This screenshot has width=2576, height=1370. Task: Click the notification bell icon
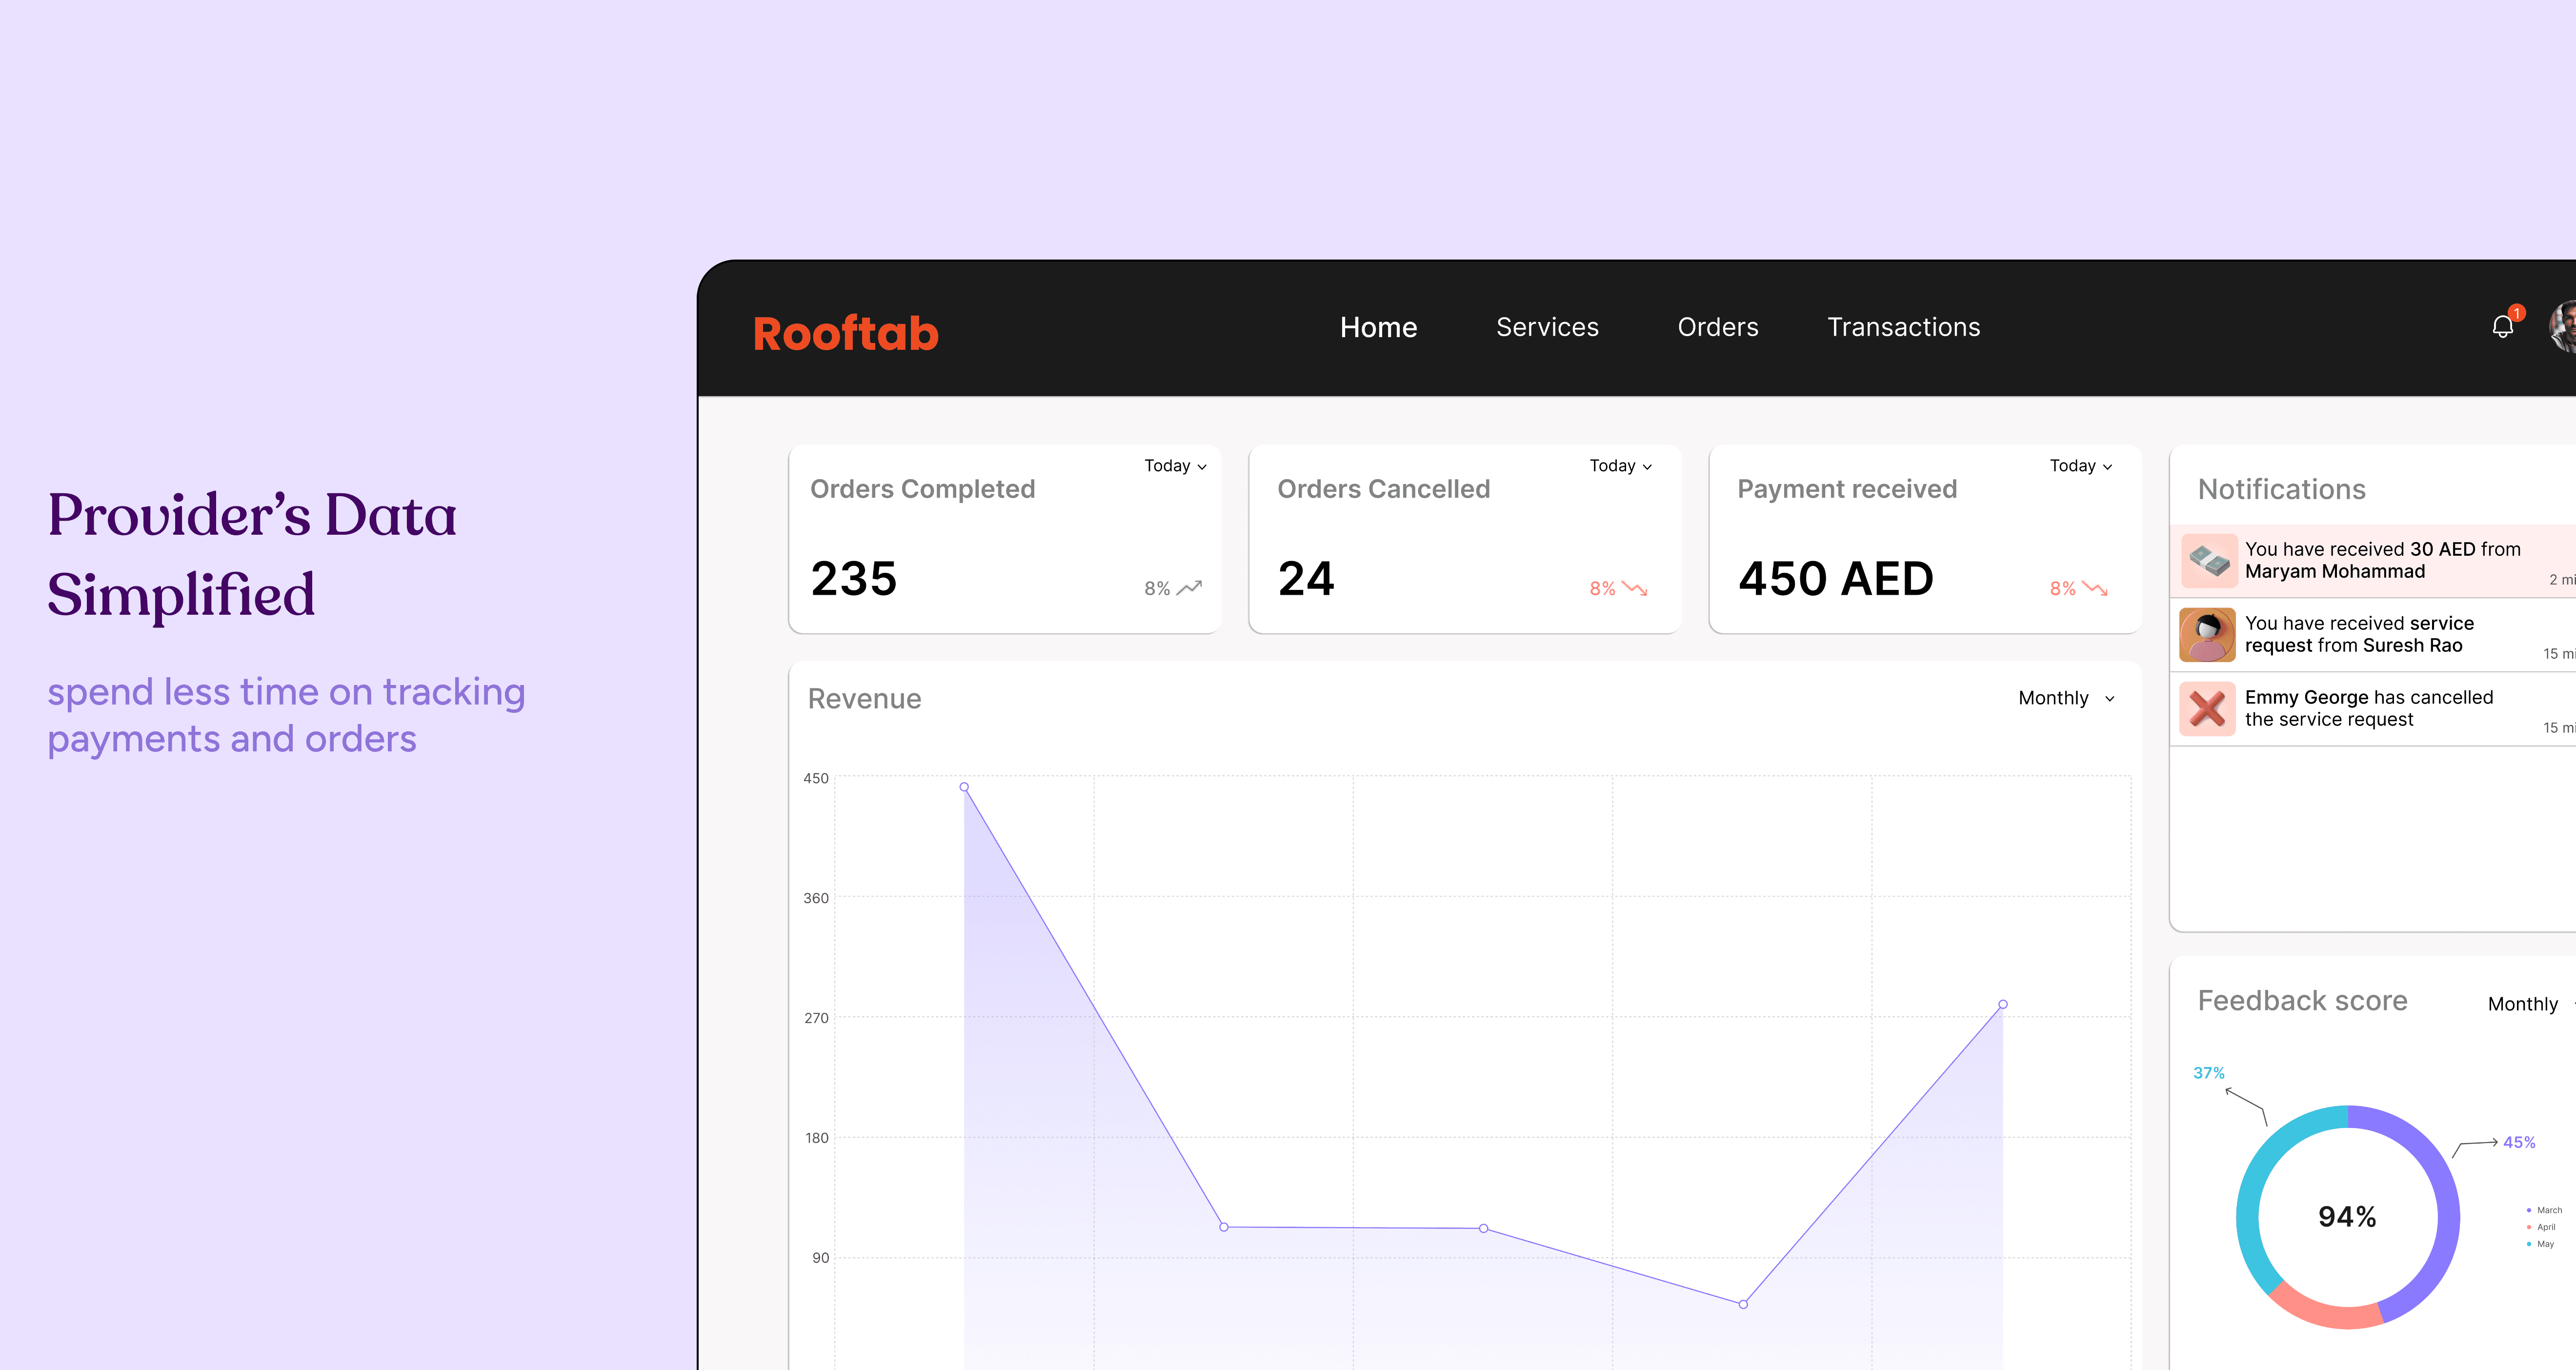pos(2502,327)
